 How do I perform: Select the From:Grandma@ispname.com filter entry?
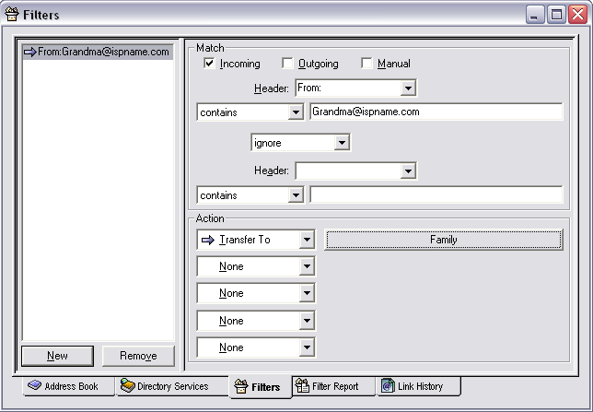(x=97, y=53)
